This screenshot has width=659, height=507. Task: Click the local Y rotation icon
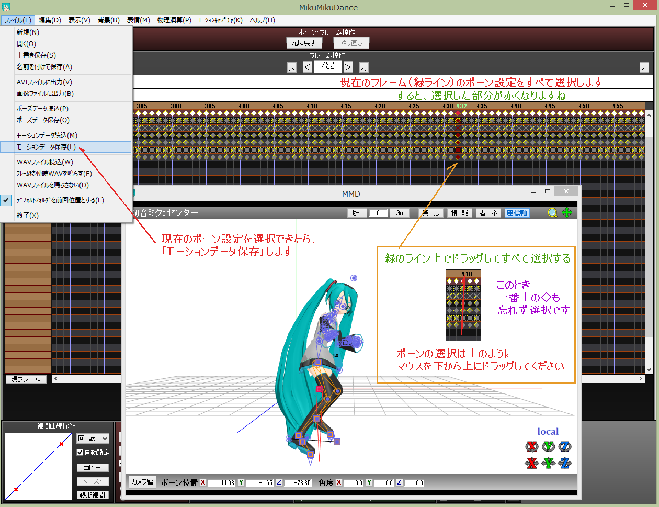coord(548,446)
